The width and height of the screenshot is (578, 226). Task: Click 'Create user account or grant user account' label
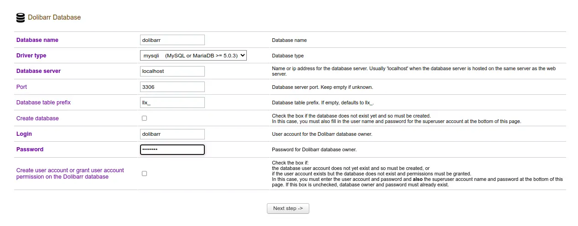70,173
